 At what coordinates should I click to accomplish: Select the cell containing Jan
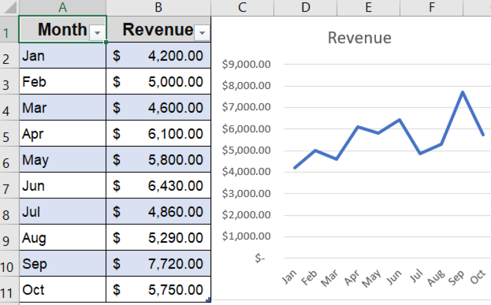[62, 56]
